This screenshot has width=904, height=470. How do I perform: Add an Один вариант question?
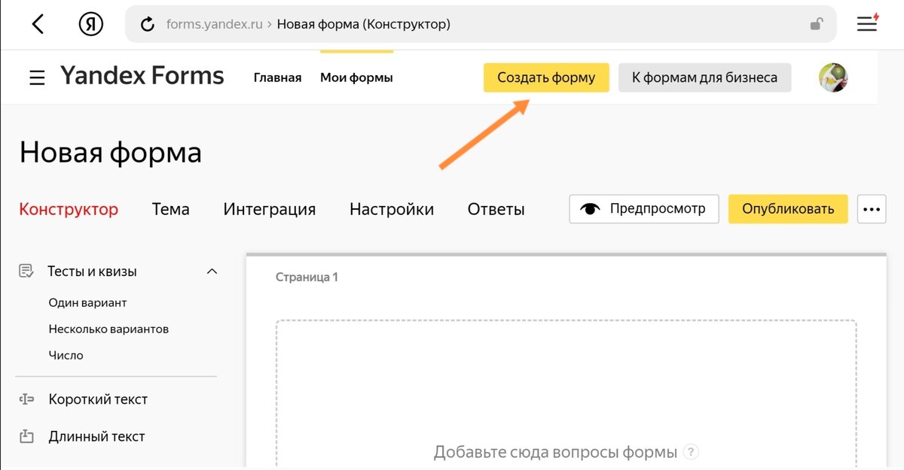click(87, 302)
